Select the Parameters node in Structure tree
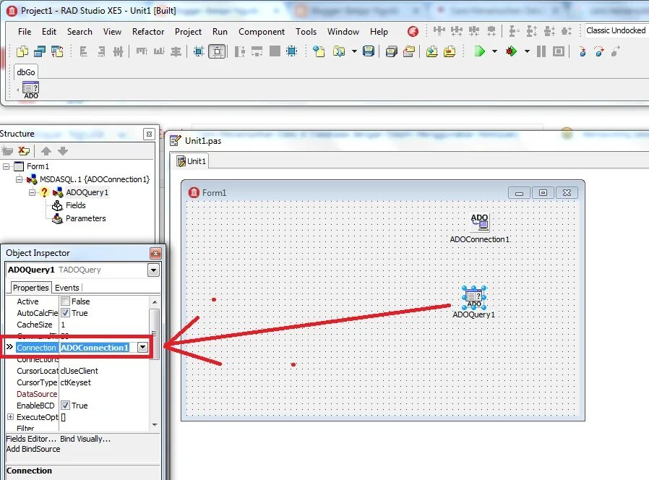This screenshot has width=649, height=480. click(85, 218)
